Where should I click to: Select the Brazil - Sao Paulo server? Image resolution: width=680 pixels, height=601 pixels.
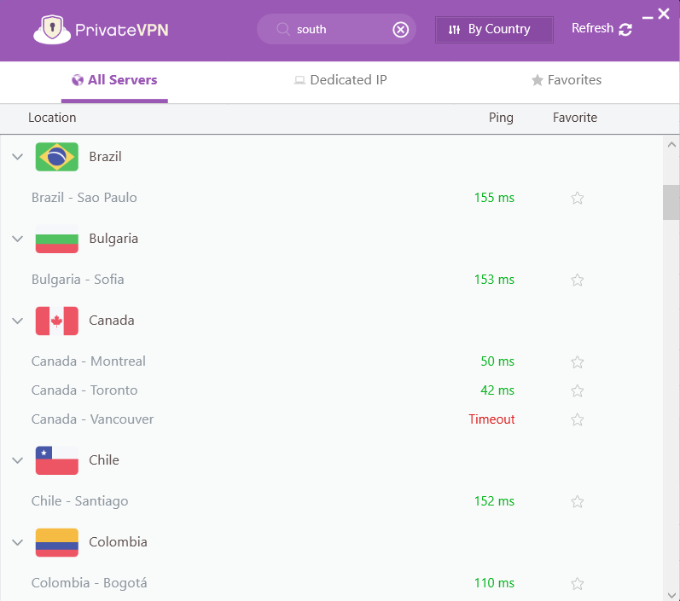pyautogui.click(x=84, y=198)
